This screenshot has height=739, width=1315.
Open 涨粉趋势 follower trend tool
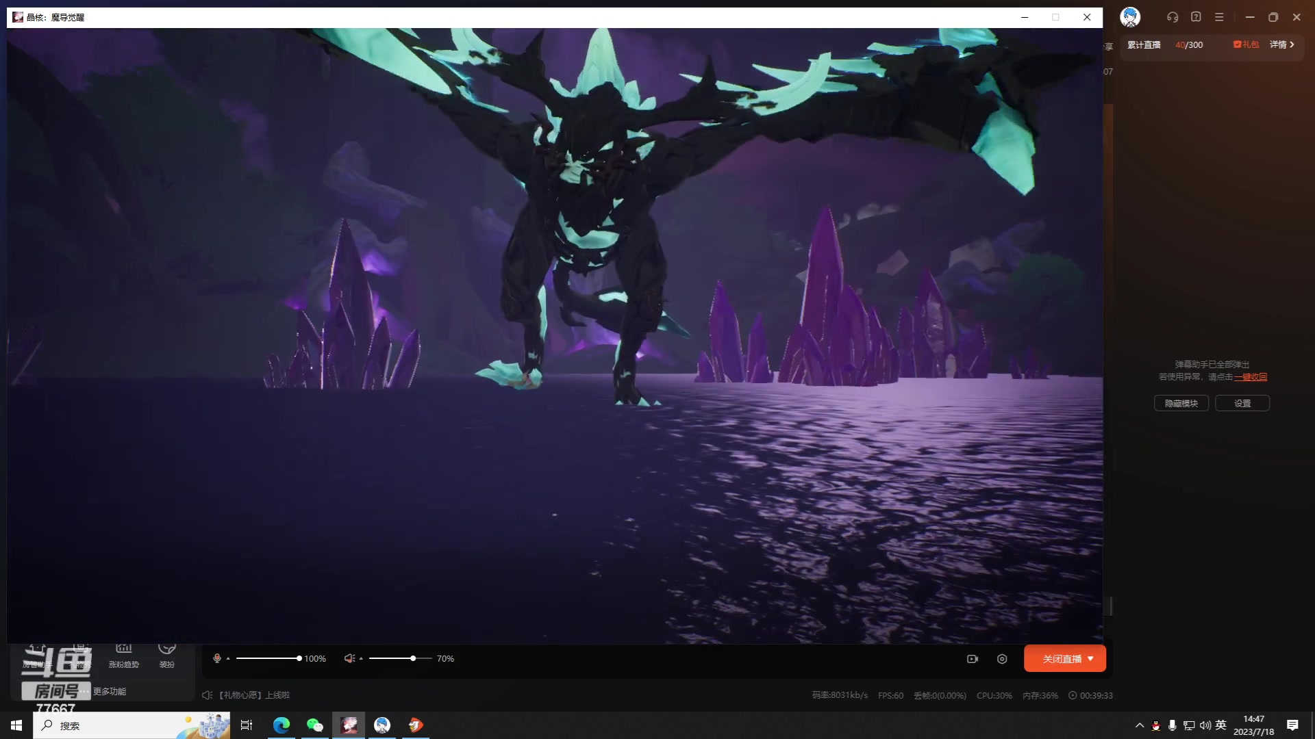click(x=124, y=656)
